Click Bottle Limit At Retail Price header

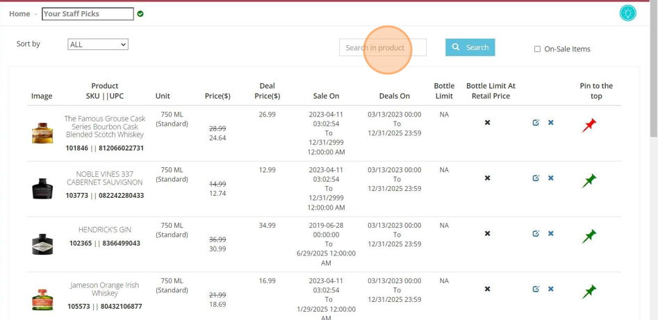pyautogui.click(x=491, y=91)
